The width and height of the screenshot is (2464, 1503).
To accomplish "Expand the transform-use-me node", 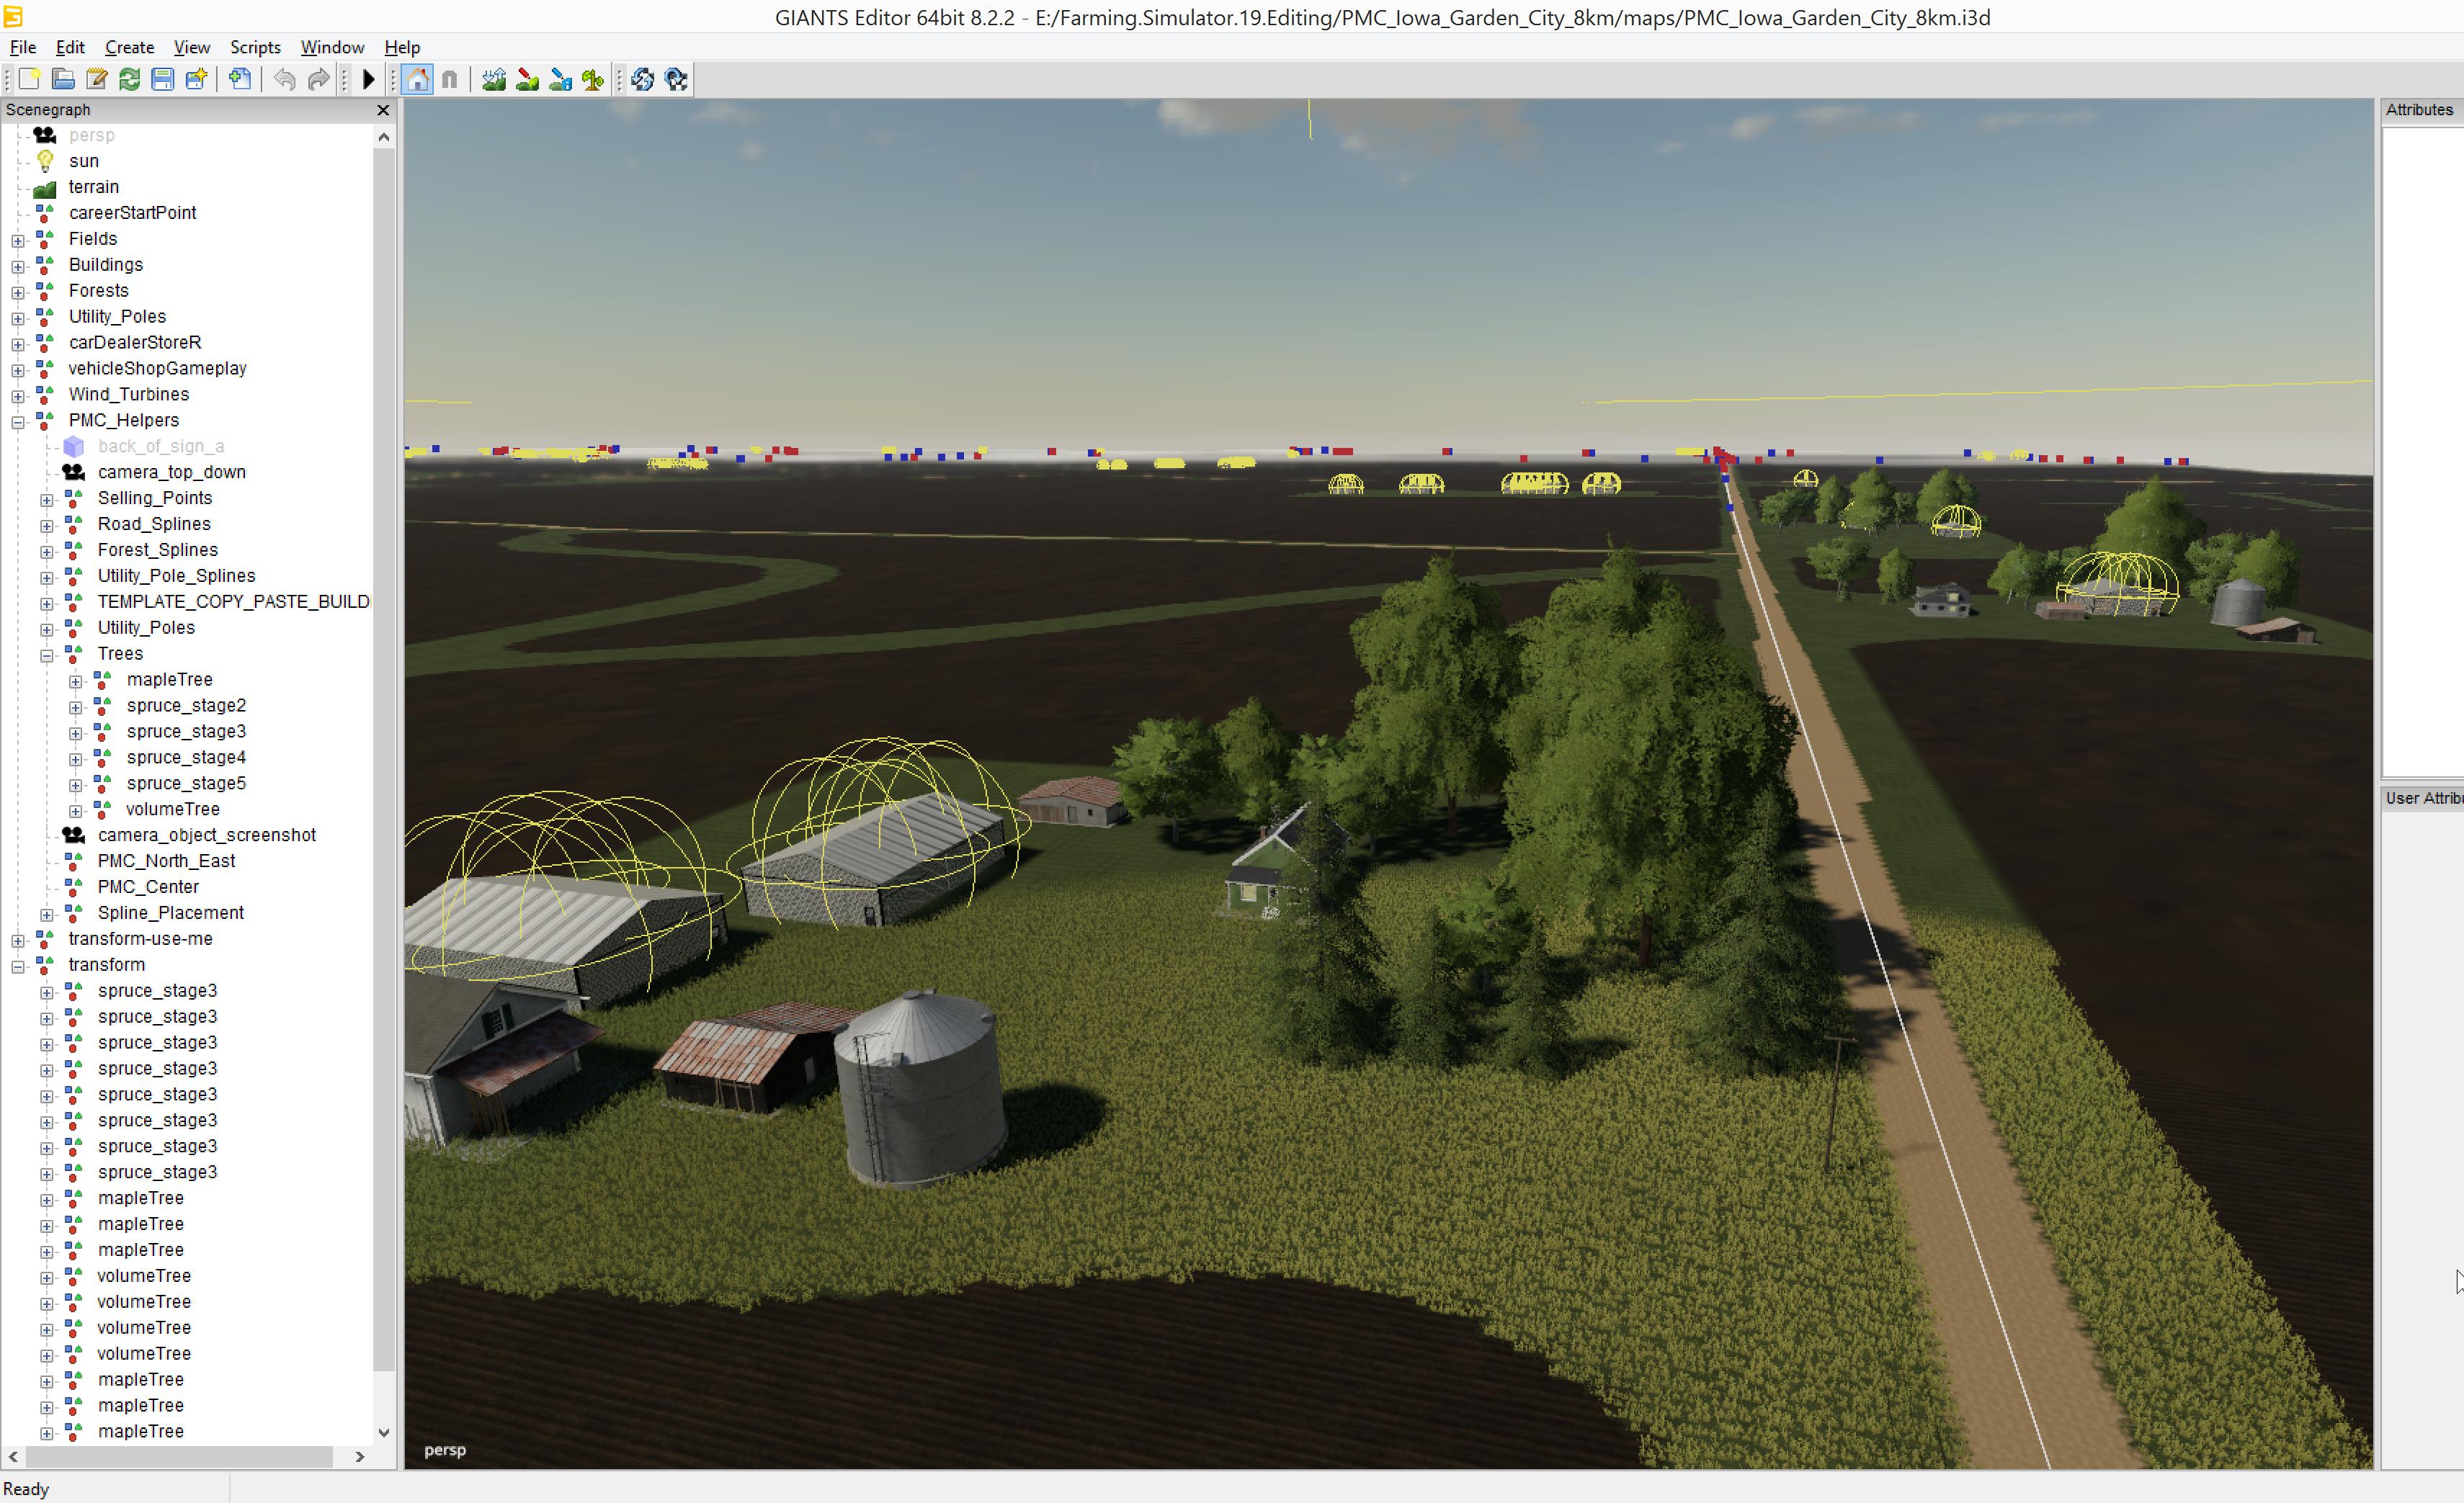I will [x=18, y=941].
